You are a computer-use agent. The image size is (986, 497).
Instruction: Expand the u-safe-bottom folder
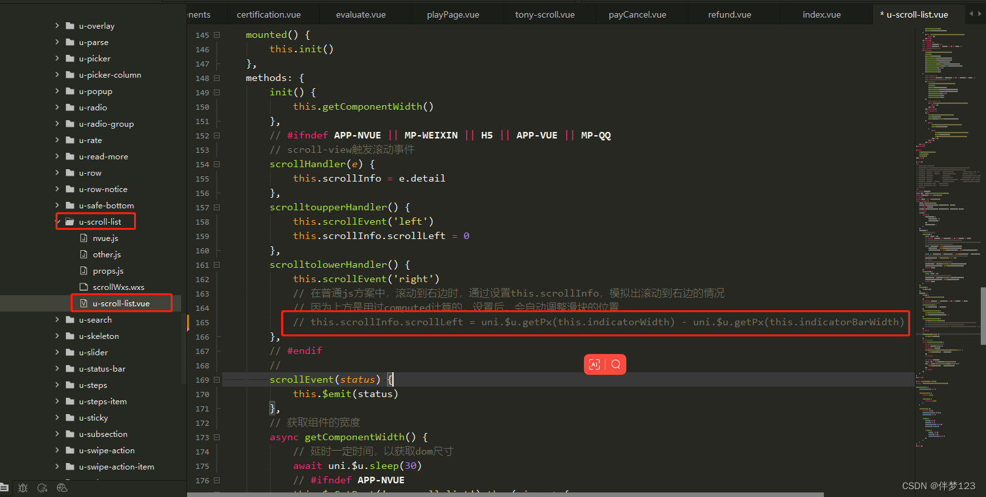57,205
